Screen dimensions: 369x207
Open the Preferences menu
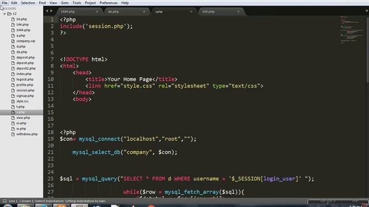point(108,3)
